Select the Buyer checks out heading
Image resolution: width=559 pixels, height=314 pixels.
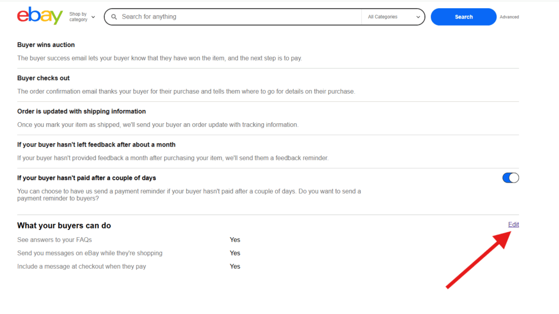click(x=43, y=78)
